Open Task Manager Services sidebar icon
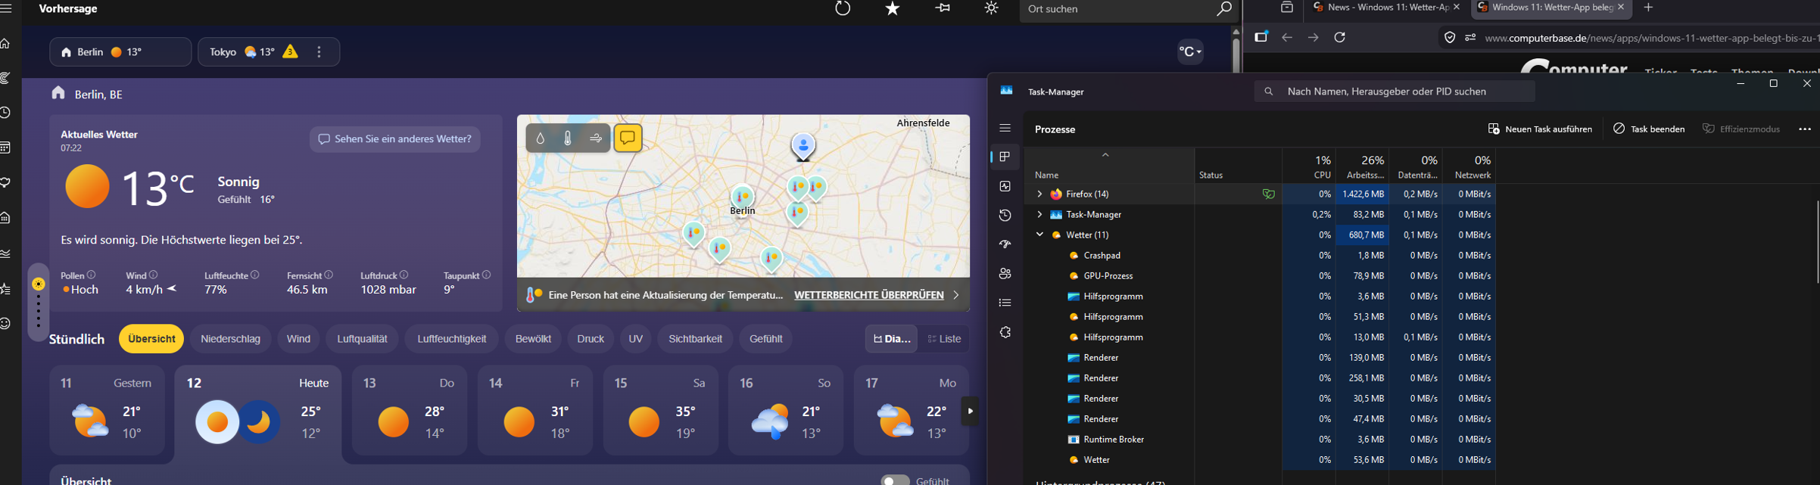This screenshot has height=485, width=1820. tap(1005, 332)
